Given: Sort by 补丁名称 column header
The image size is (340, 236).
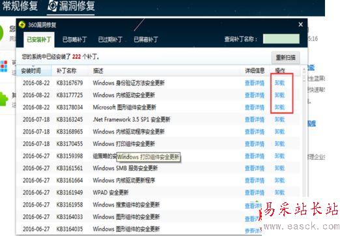Looking at the screenshot, I should point(66,70).
